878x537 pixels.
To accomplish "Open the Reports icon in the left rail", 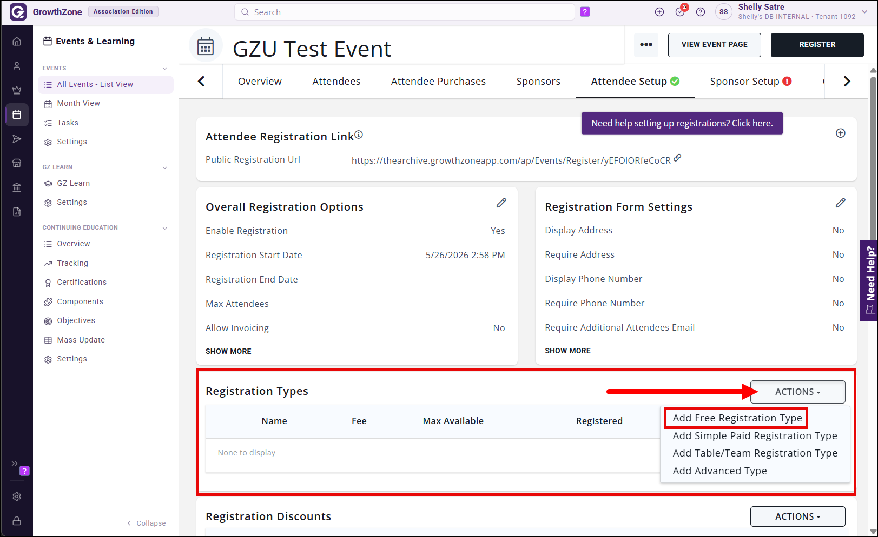I will (x=17, y=212).
